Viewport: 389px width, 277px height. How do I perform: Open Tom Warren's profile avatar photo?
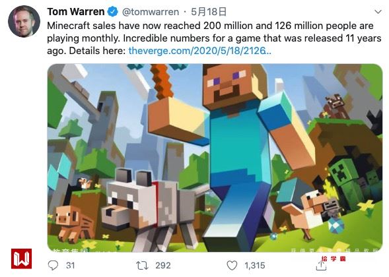click(24, 21)
